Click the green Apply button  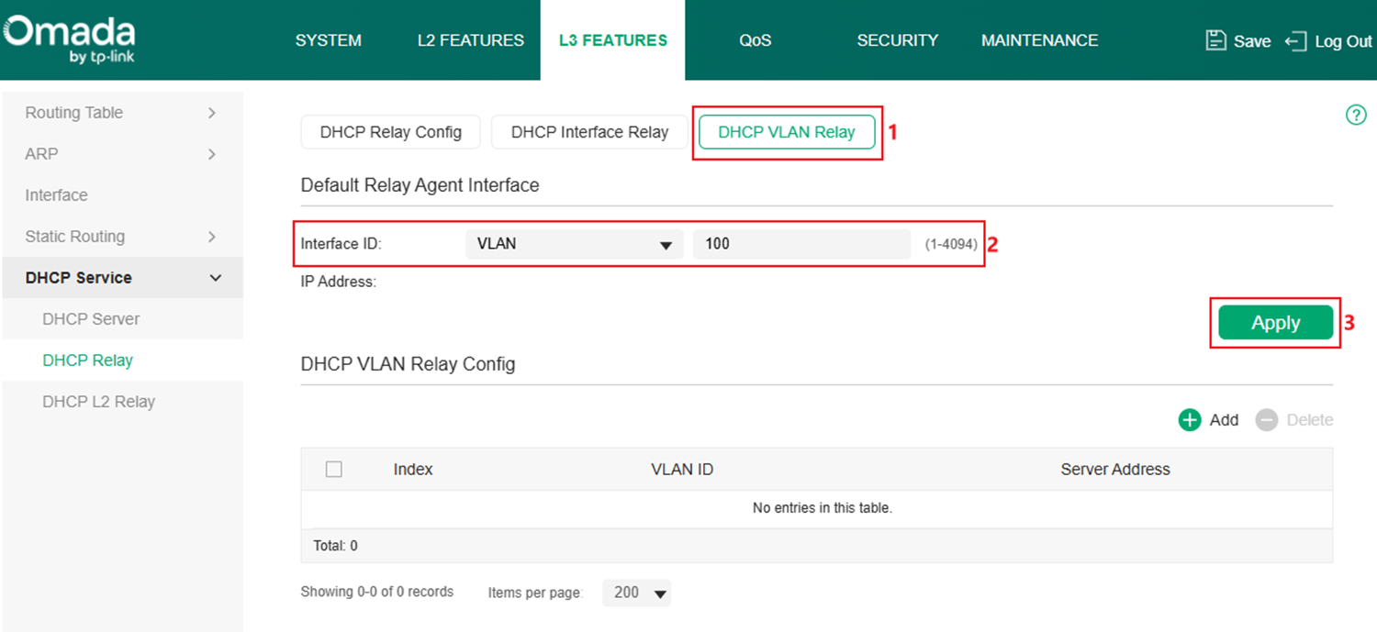coord(1276,323)
